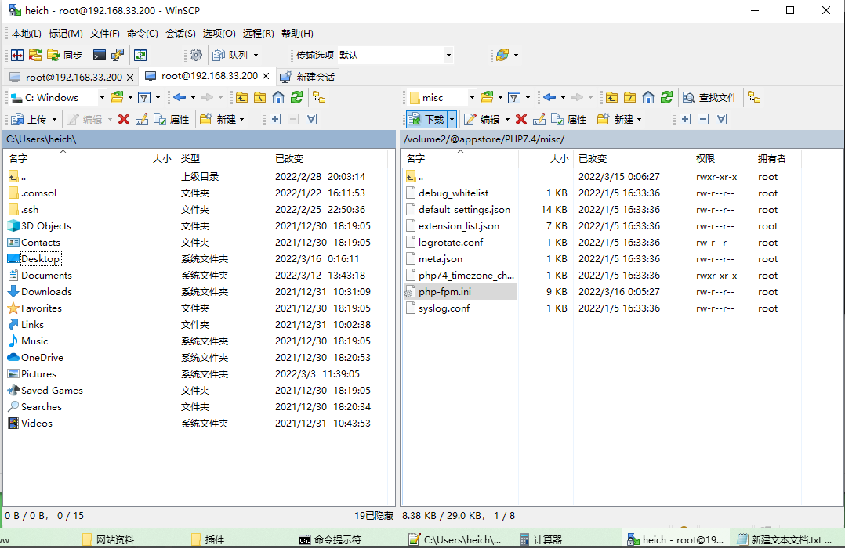The image size is (845, 548).
Task: Open the 文件(F) menu
Action: pos(104,34)
